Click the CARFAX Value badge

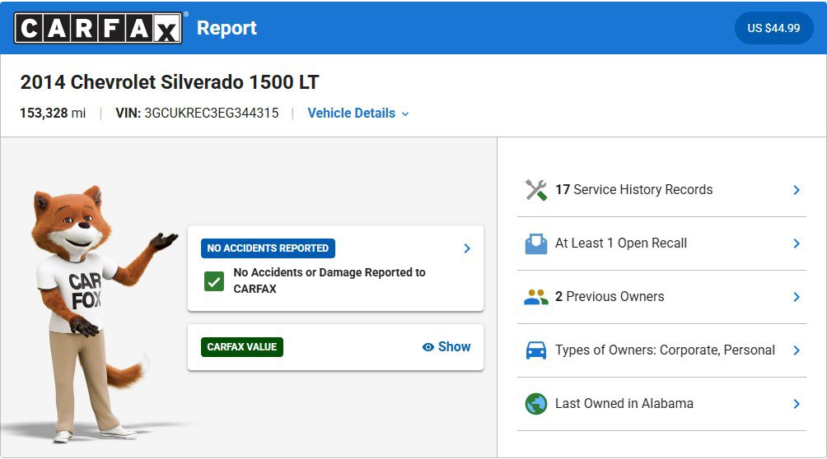point(242,347)
